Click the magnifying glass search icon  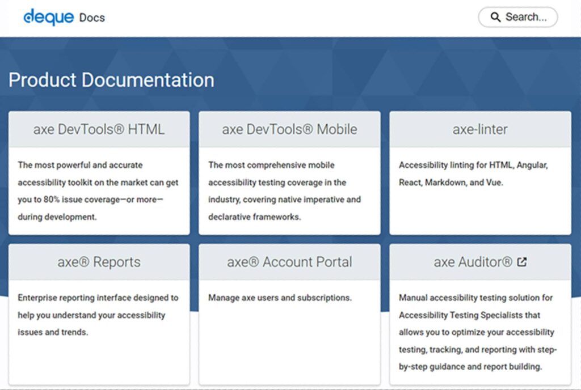[495, 17]
